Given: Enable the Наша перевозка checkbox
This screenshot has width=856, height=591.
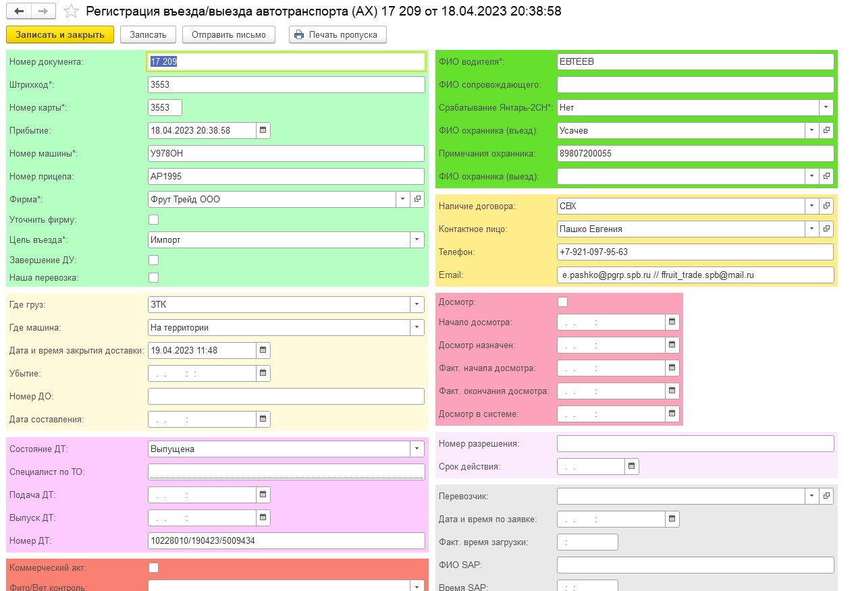Looking at the screenshot, I should (x=154, y=277).
